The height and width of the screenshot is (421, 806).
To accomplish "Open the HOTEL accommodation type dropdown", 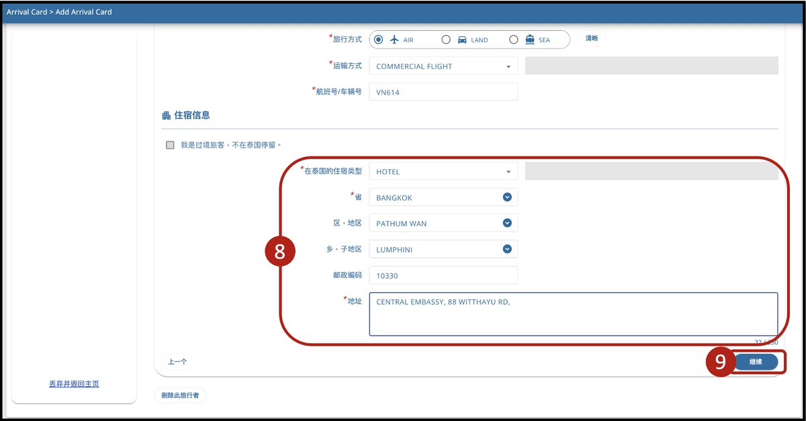I will (x=443, y=171).
